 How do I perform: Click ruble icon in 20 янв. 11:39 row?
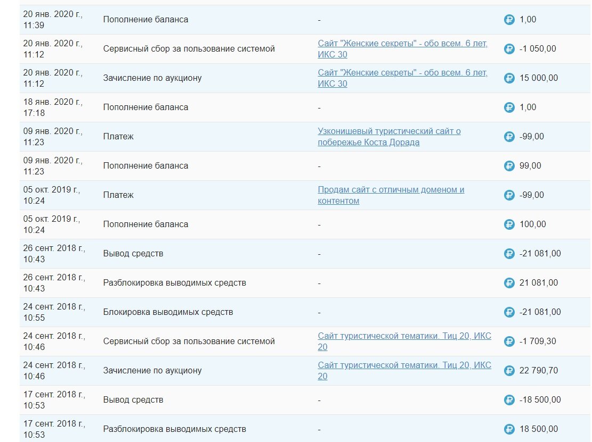(509, 20)
